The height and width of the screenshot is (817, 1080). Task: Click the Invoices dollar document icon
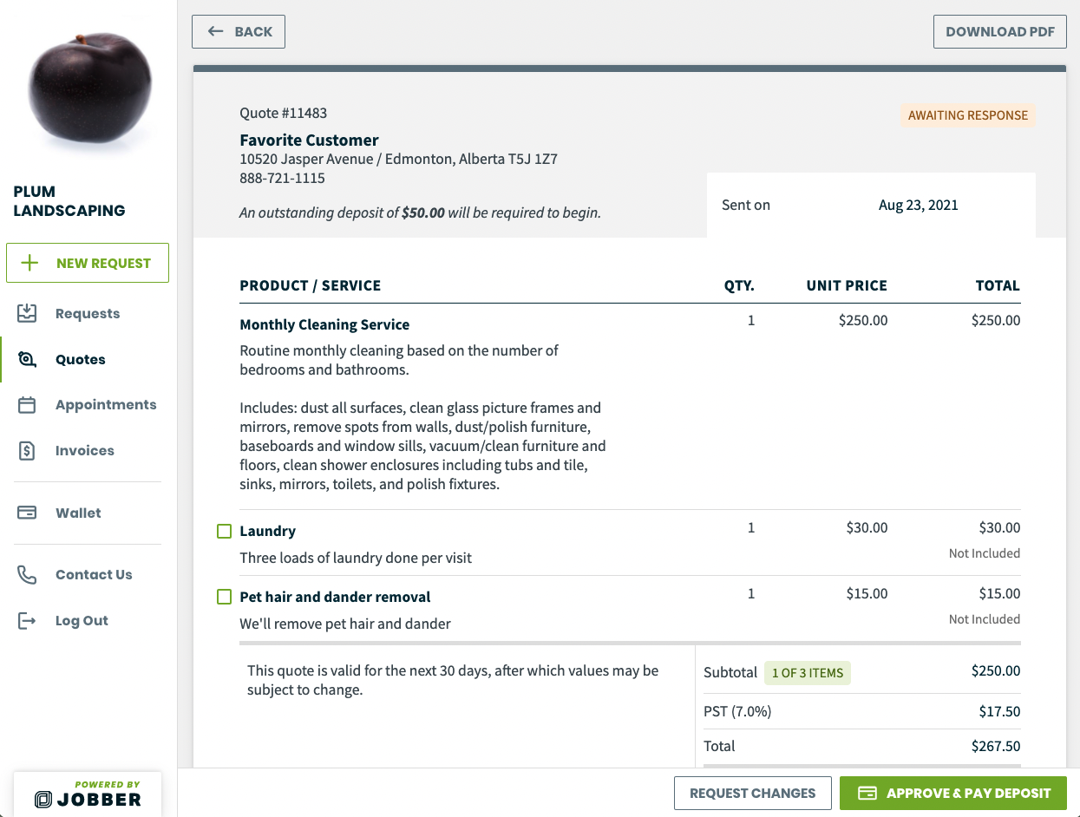click(x=27, y=451)
